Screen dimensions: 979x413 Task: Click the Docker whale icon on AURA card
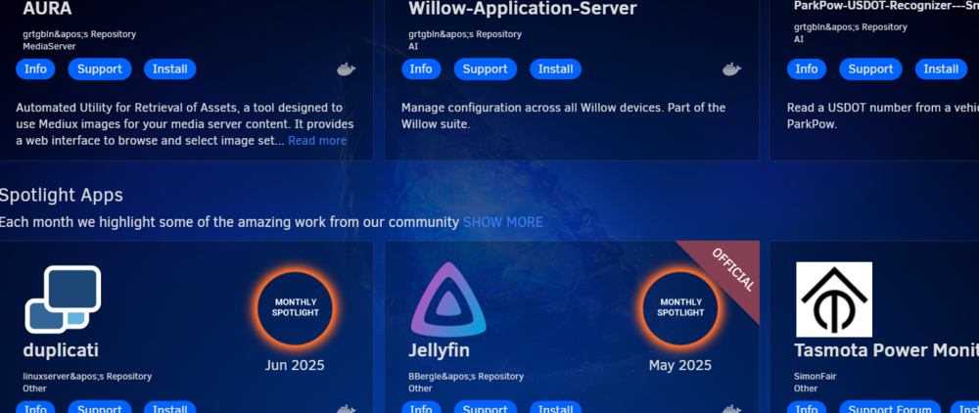click(x=346, y=69)
